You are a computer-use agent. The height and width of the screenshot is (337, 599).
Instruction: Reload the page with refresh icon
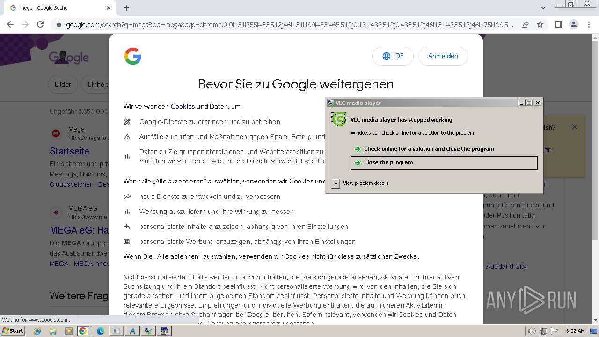pyautogui.click(x=40, y=24)
